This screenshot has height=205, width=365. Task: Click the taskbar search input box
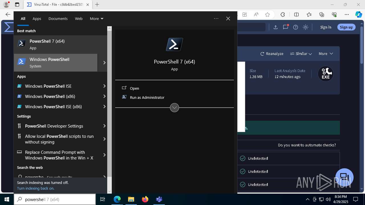click(55, 199)
